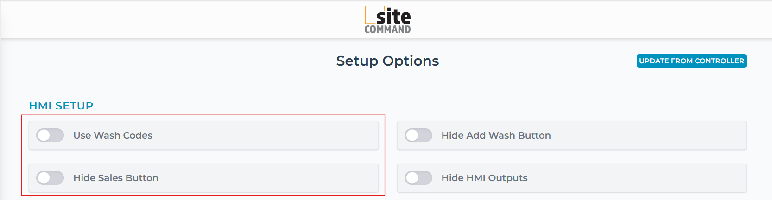Toggle the Hide Add Wash Button switch
This screenshot has width=772, height=200.
tap(418, 135)
